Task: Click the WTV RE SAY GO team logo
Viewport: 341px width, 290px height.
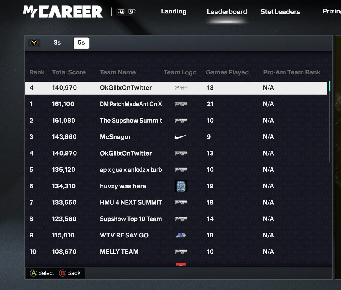Action: tap(181, 235)
